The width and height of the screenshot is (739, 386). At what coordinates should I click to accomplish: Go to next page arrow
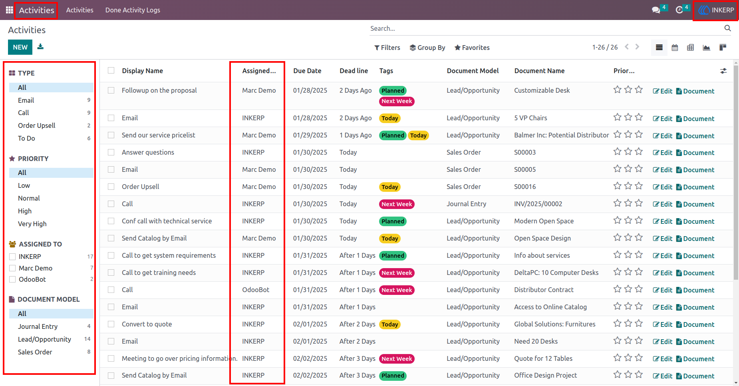tap(637, 47)
